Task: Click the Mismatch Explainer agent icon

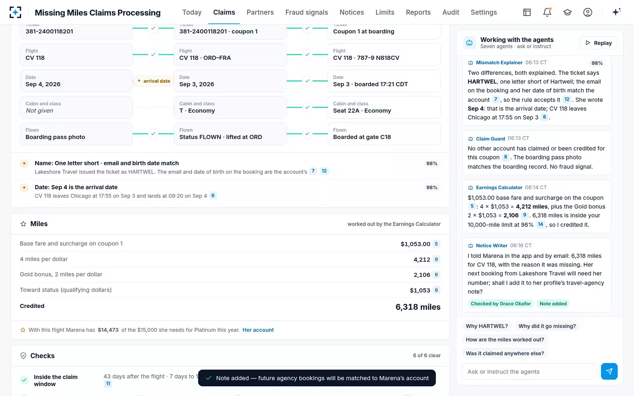Action: tap(470, 63)
